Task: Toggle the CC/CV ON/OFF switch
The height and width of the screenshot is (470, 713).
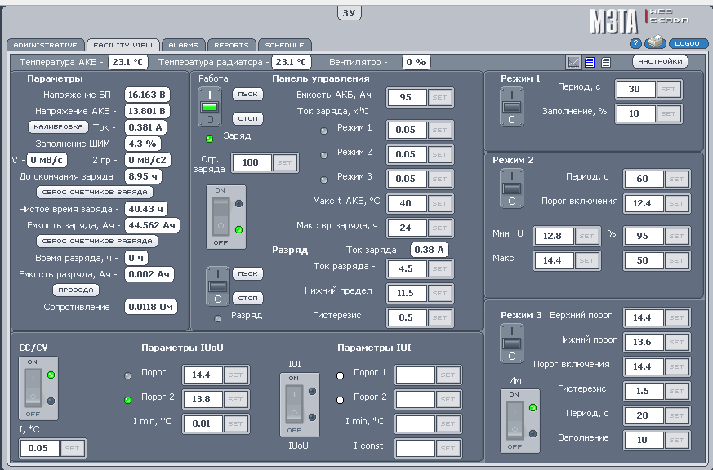Action: click(32, 388)
